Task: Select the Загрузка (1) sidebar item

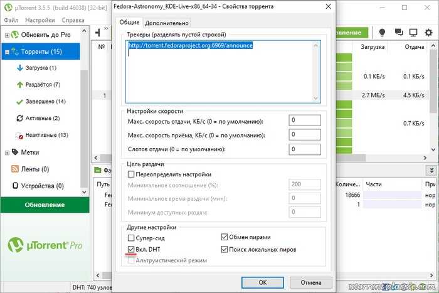Action: [x=41, y=68]
